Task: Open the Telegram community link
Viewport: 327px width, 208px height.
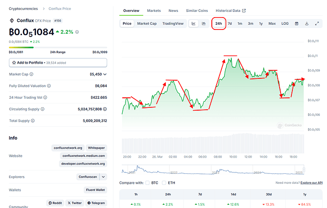Action: tap(96, 203)
